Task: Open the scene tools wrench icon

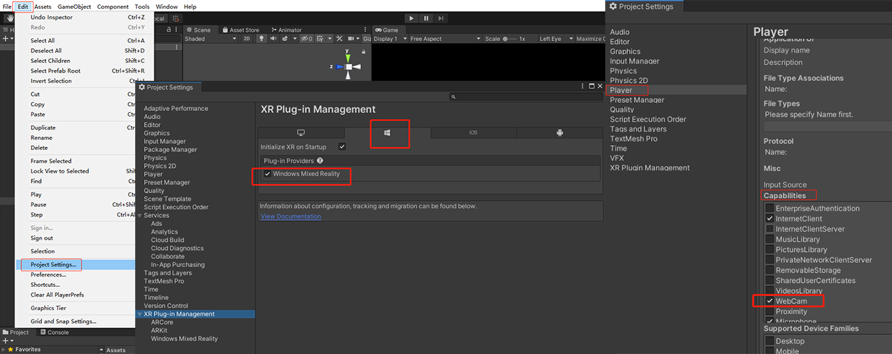Action: pyautogui.click(x=339, y=39)
